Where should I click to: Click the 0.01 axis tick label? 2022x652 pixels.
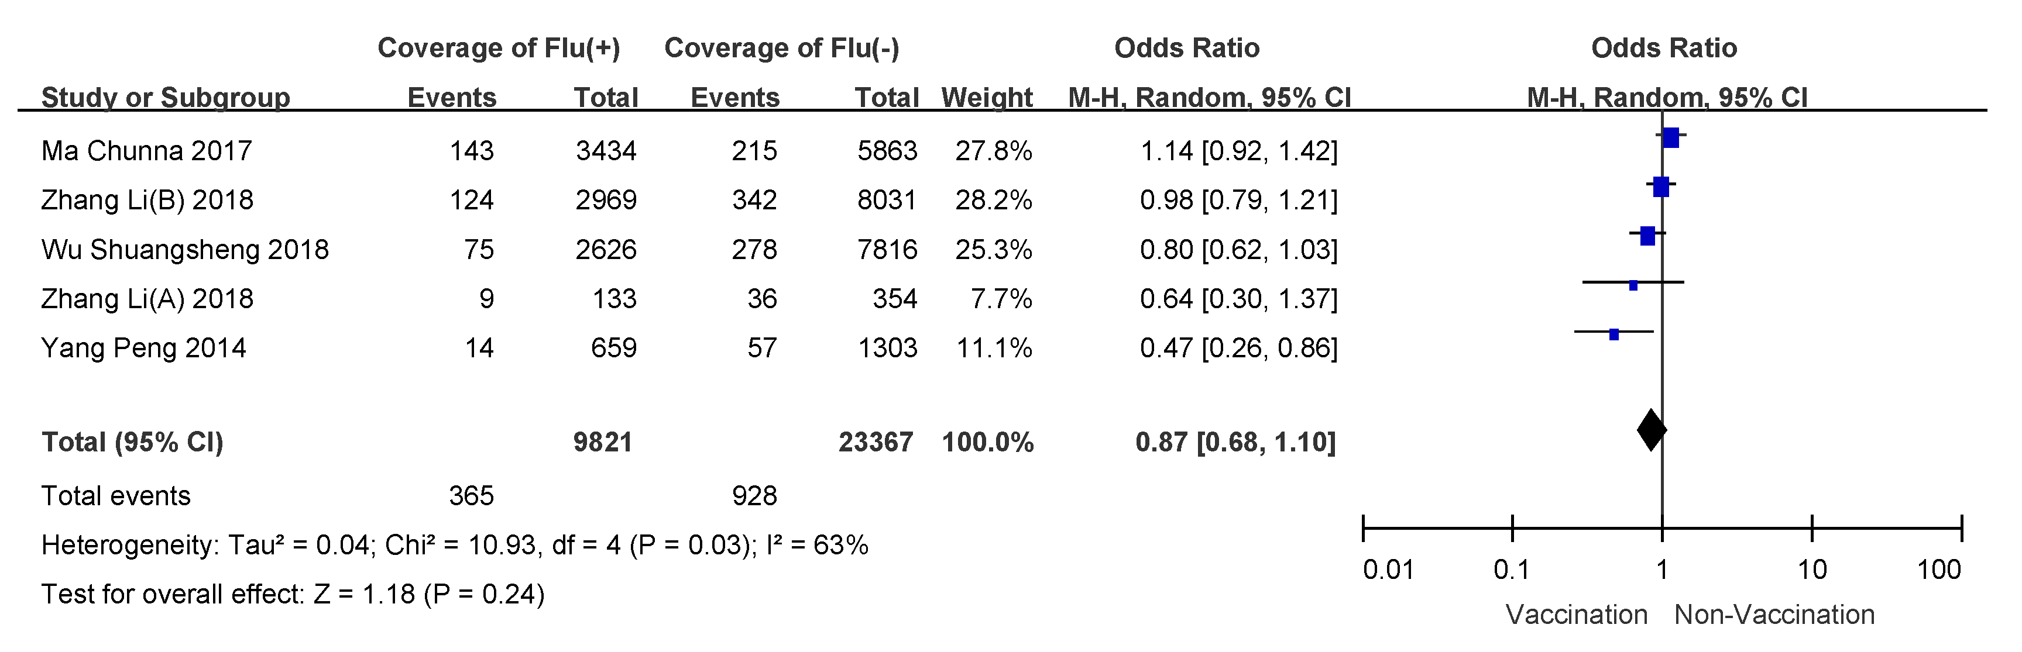tap(1388, 570)
